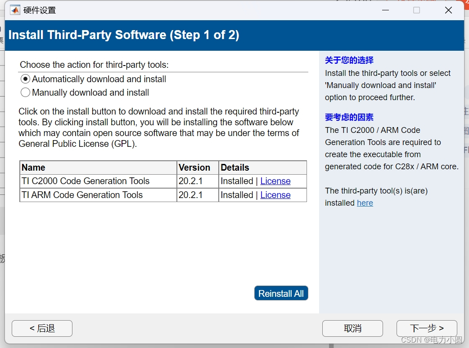469x348 pixels.
Task: Click the Name column header
Action: pos(98,167)
